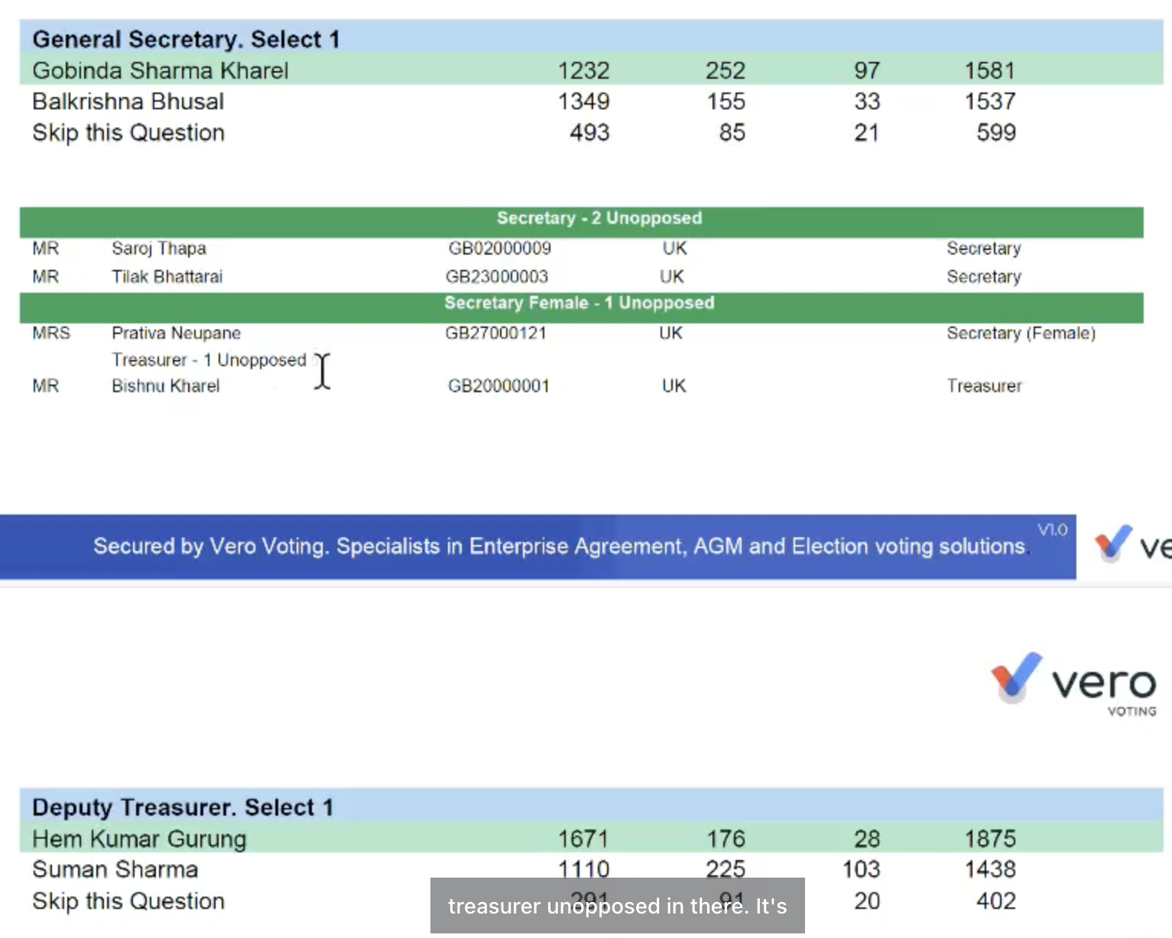Click the Suman Sharma candidate name

(115, 869)
